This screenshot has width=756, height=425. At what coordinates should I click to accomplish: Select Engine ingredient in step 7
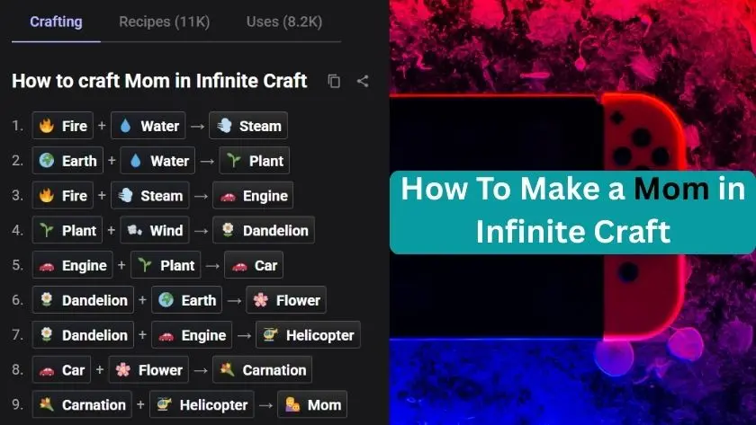[x=192, y=335]
